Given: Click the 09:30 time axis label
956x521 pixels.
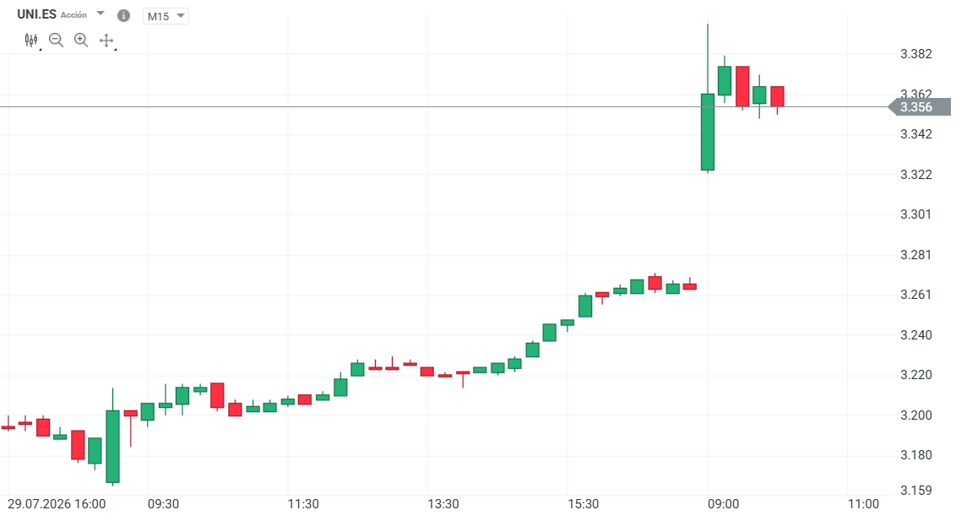Looking at the screenshot, I should [x=163, y=505].
